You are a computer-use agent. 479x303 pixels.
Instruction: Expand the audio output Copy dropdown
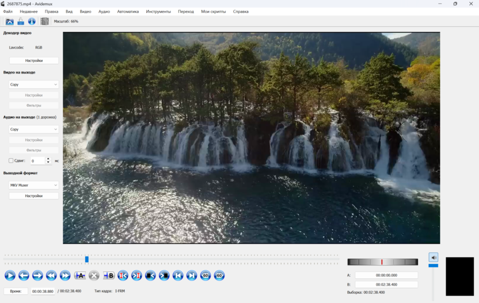[x=34, y=129]
